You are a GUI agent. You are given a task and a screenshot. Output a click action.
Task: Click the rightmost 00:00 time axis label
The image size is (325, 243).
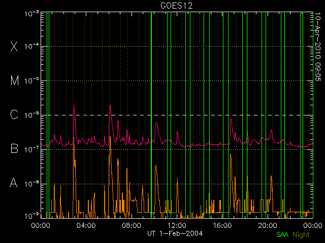[313, 225]
